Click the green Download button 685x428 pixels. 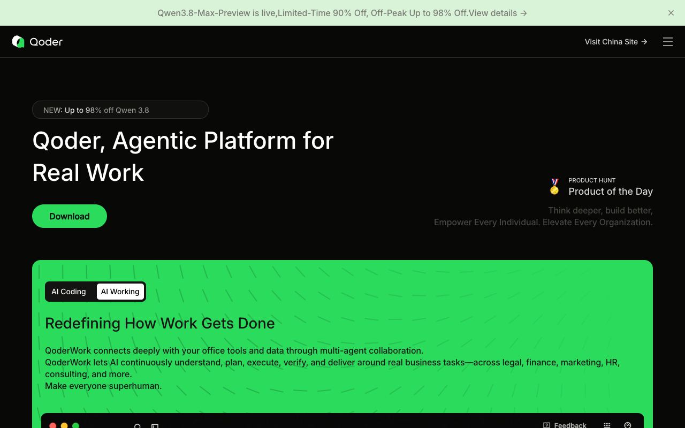[70, 216]
